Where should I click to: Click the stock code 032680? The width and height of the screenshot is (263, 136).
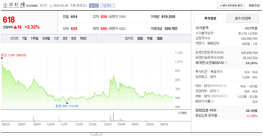click(x=32, y=6)
